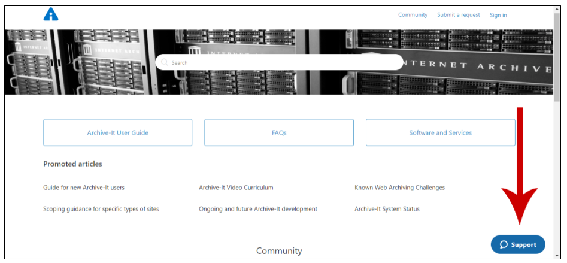Open the Support chat widget
Screen dimensions: 567x263
coord(518,244)
